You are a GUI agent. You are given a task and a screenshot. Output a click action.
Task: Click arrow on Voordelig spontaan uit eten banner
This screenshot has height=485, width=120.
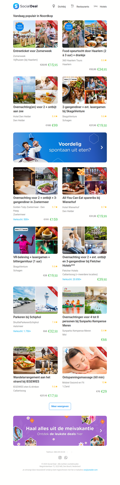click(x=102, y=147)
